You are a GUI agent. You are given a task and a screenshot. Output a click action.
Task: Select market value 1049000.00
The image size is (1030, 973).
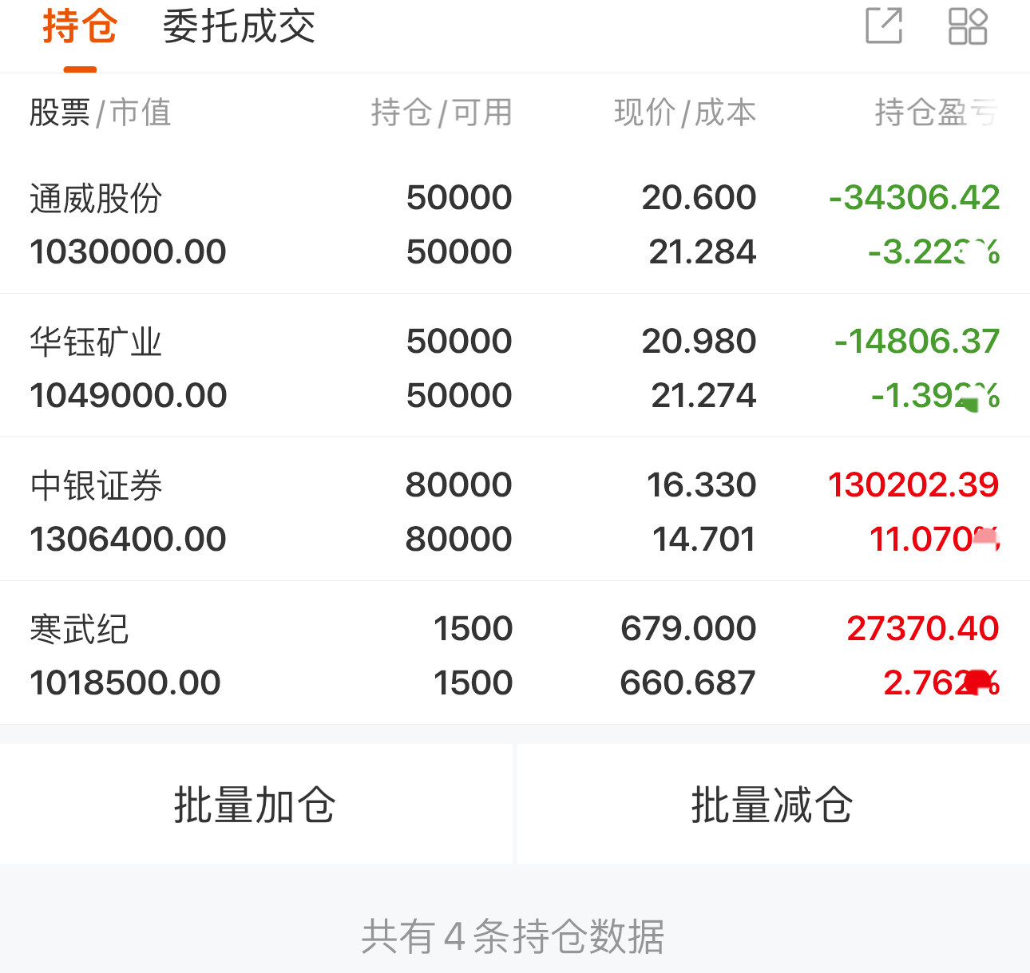pyautogui.click(x=128, y=396)
